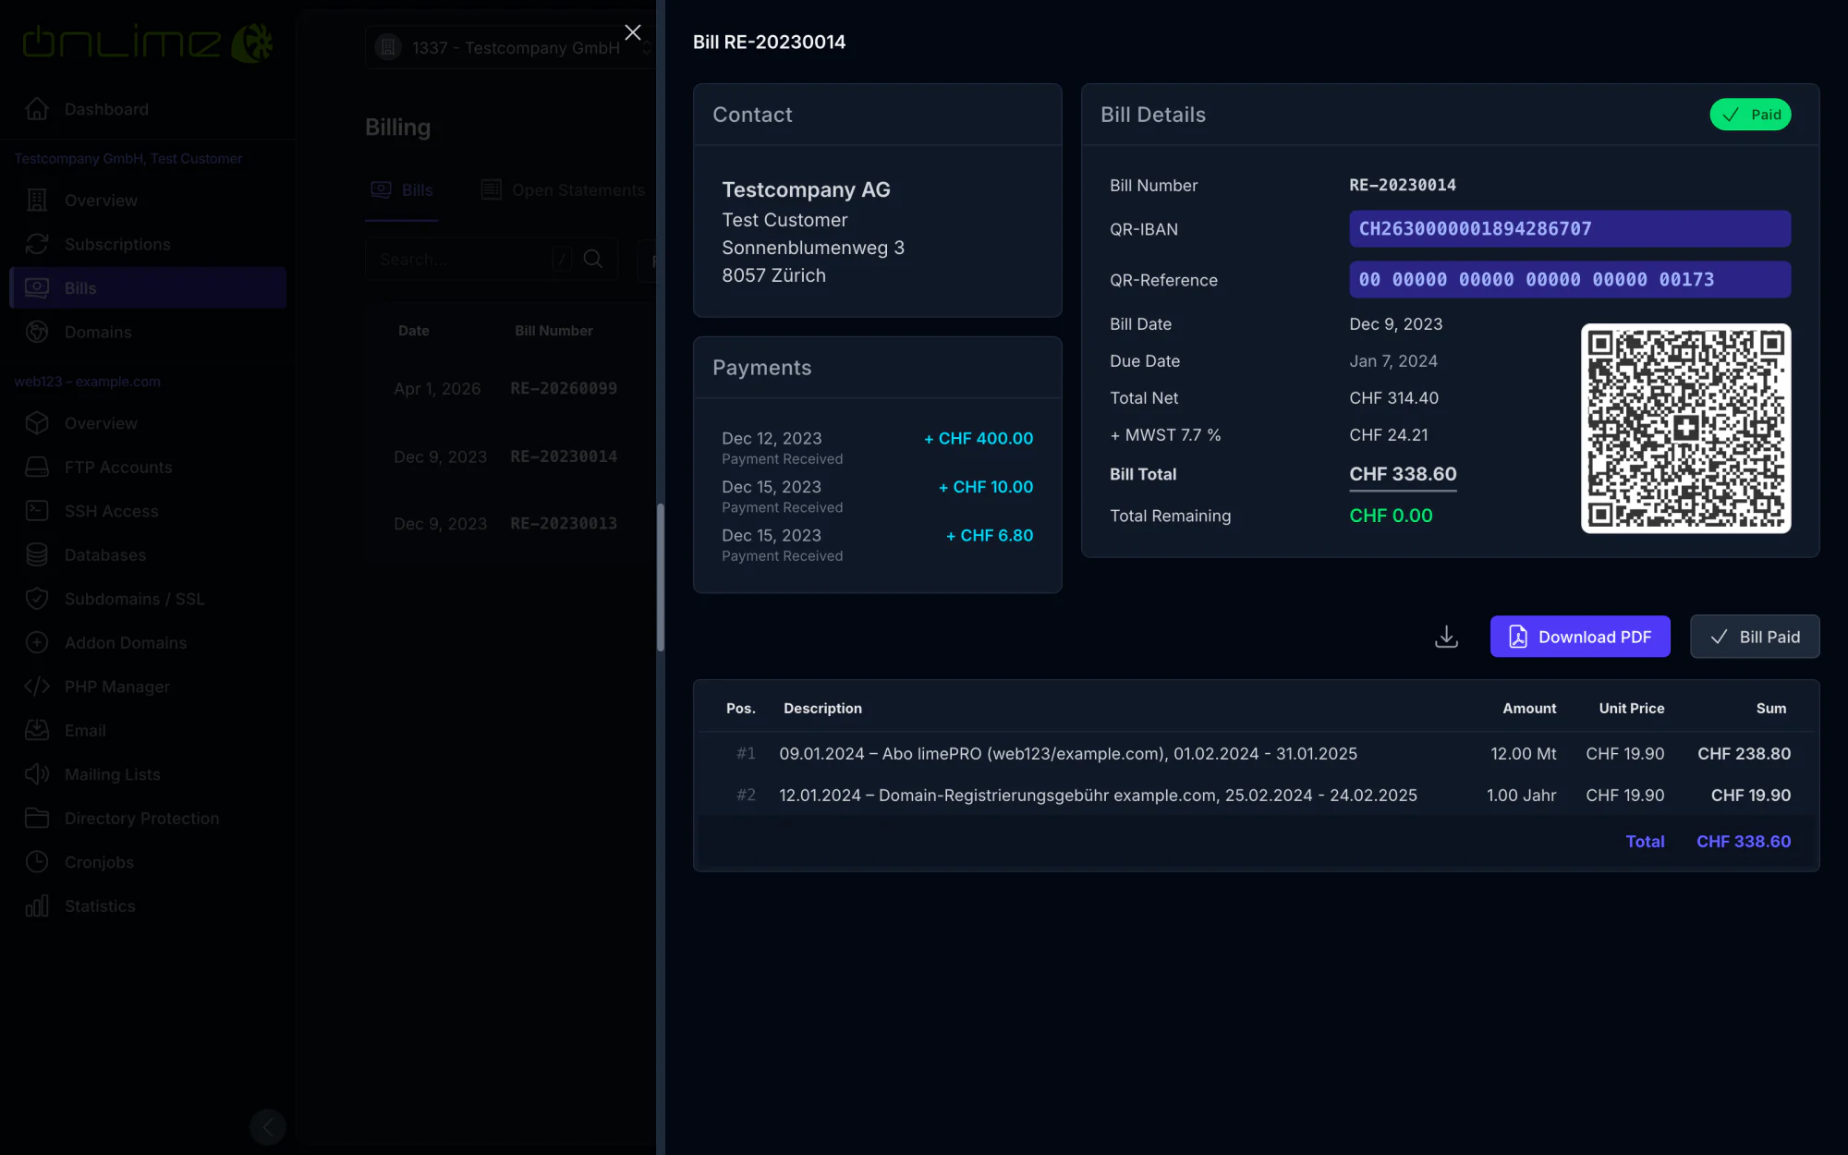Image resolution: width=1848 pixels, height=1155 pixels.
Task: Open web123 Overview cube icon
Action: [37, 423]
